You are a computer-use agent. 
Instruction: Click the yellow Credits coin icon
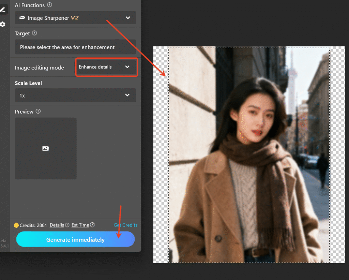[16, 225]
